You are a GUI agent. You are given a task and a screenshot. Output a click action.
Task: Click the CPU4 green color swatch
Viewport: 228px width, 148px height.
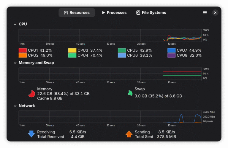[72, 55]
